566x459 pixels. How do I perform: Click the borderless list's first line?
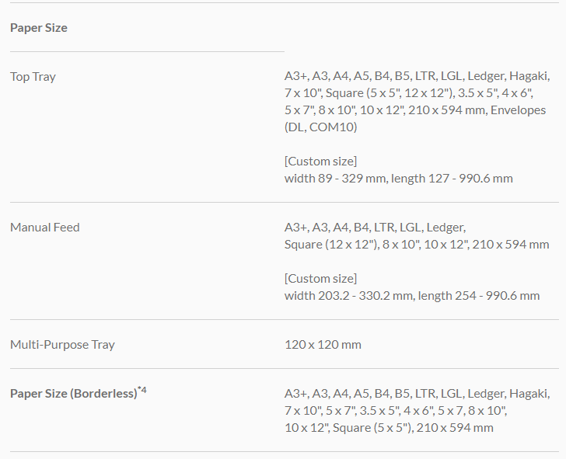[x=417, y=394]
